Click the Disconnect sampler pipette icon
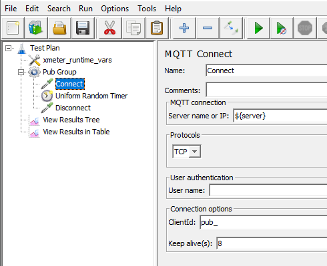This screenshot has height=266, width=327. click(47, 108)
